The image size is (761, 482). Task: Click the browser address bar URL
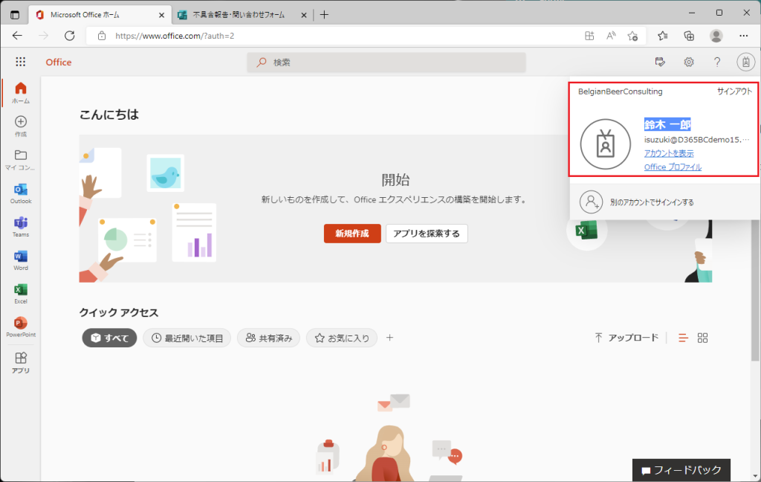coord(175,36)
